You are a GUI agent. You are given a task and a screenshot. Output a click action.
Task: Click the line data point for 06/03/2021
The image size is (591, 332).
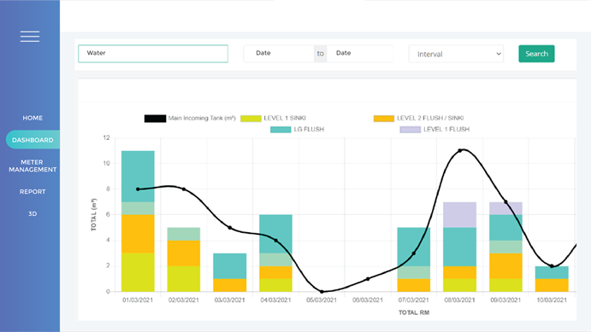point(368,279)
